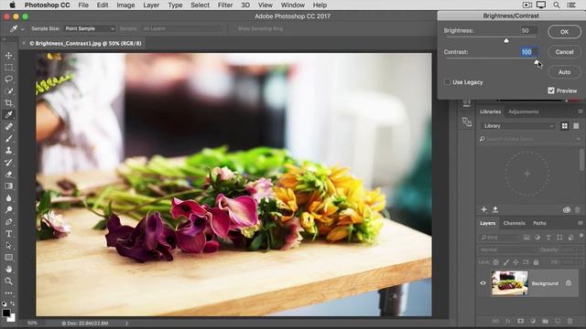This screenshot has width=586, height=329.
Task: Expand the status bar info arrow
Action: point(126,324)
